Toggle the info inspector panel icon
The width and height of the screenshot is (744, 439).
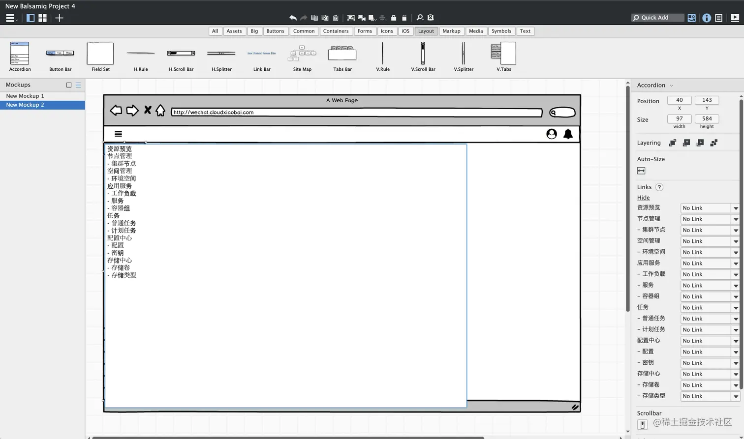click(x=707, y=18)
